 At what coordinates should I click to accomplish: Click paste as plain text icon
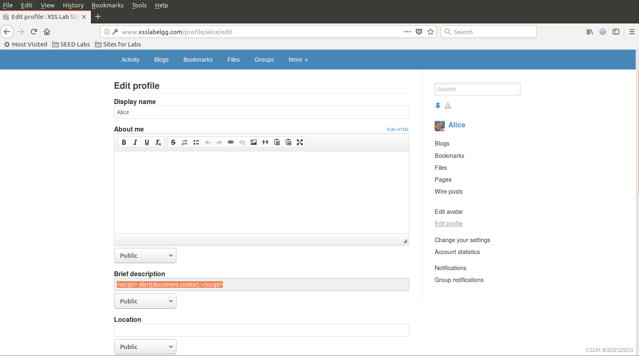[x=277, y=142]
